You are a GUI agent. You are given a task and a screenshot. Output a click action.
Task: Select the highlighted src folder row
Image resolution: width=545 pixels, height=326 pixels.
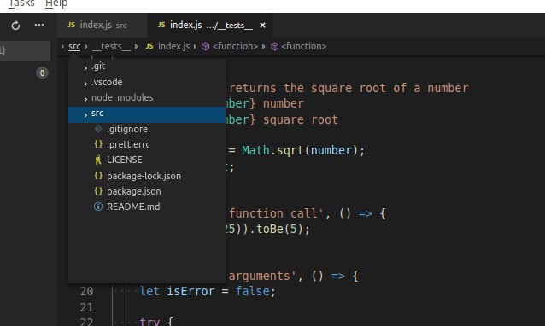147,114
